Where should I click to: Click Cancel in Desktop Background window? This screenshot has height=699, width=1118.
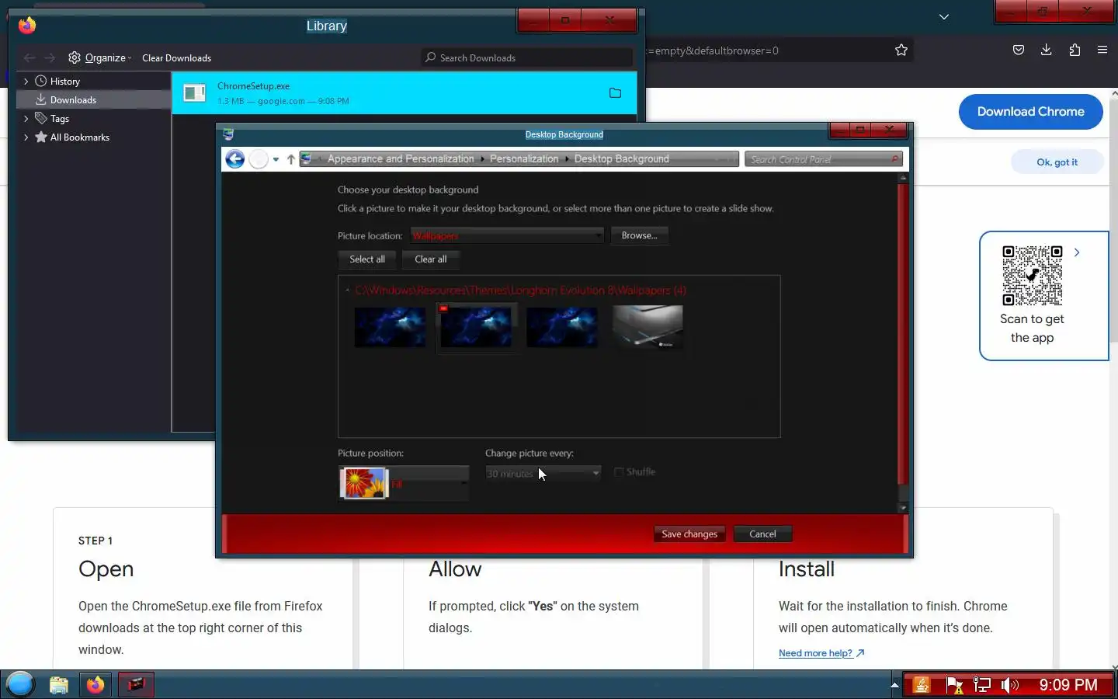pyautogui.click(x=762, y=534)
